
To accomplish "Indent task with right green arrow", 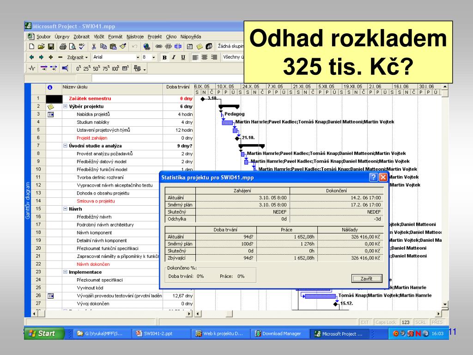I will pos(41,57).
